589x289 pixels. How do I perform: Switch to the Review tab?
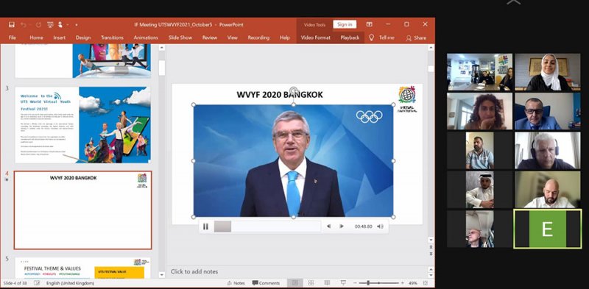pos(210,38)
